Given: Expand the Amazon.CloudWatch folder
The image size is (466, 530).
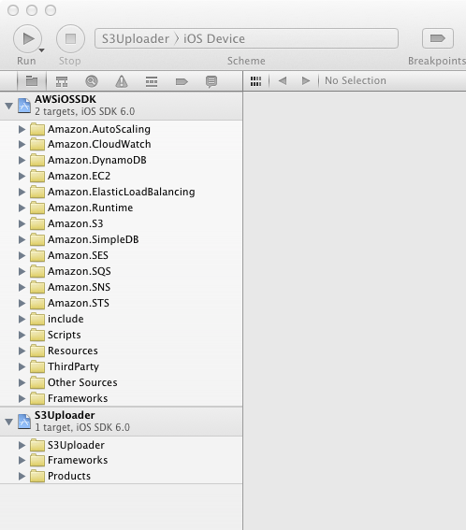Looking at the screenshot, I should tap(22, 144).
